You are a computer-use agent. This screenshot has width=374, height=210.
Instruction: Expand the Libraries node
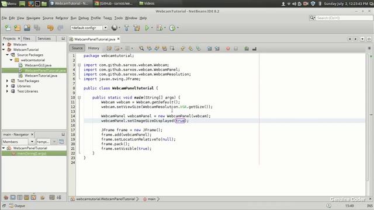(x=7, y=86)
